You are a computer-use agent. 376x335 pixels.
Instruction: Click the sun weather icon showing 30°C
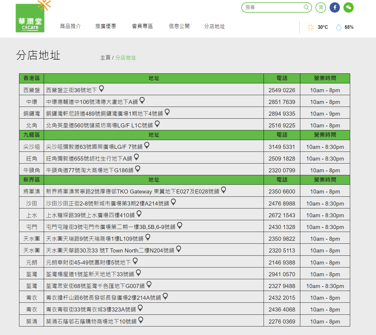310,27
